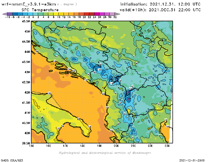Screen dimensions: 210x162
Task: Select the dark red swatch between 22 and 24
Action: [92, 14]
